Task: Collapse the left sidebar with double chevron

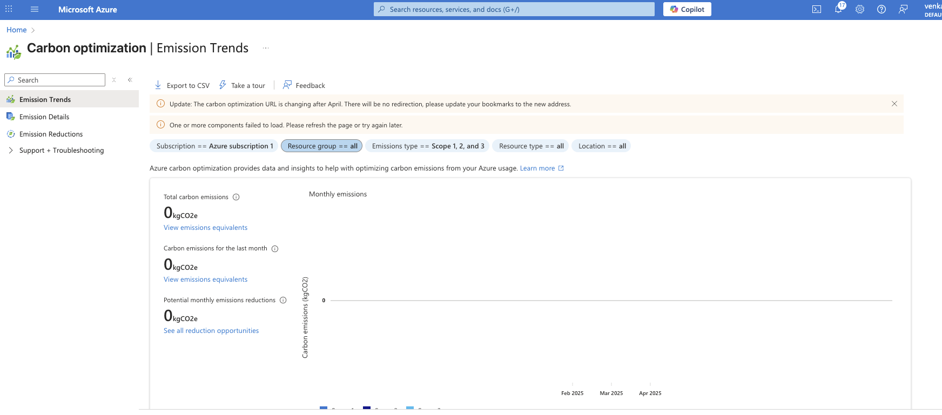Action: point(130,80)
